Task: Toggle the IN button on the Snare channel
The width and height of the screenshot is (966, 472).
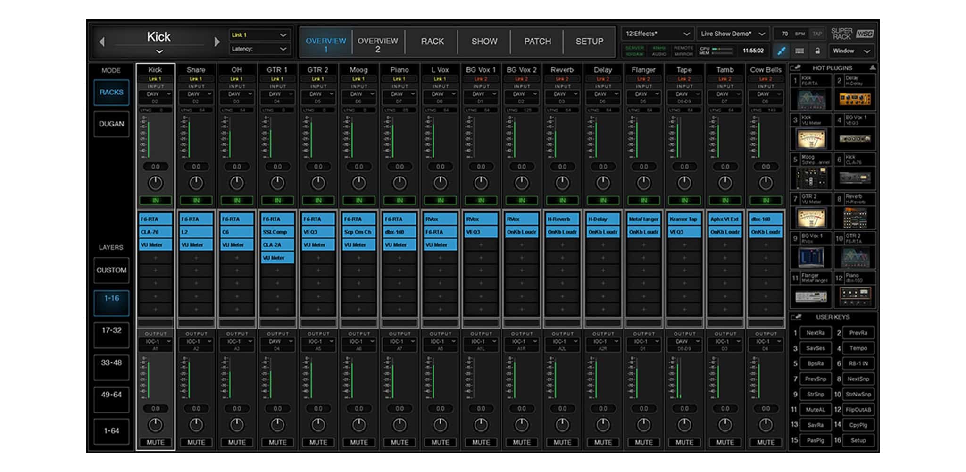Action: tap(196, 200)
